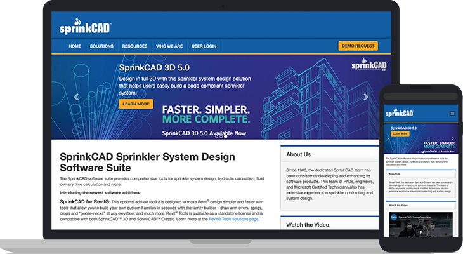
Task: Open the hamburger menu on the phone
Action: (x=452, y=114)
